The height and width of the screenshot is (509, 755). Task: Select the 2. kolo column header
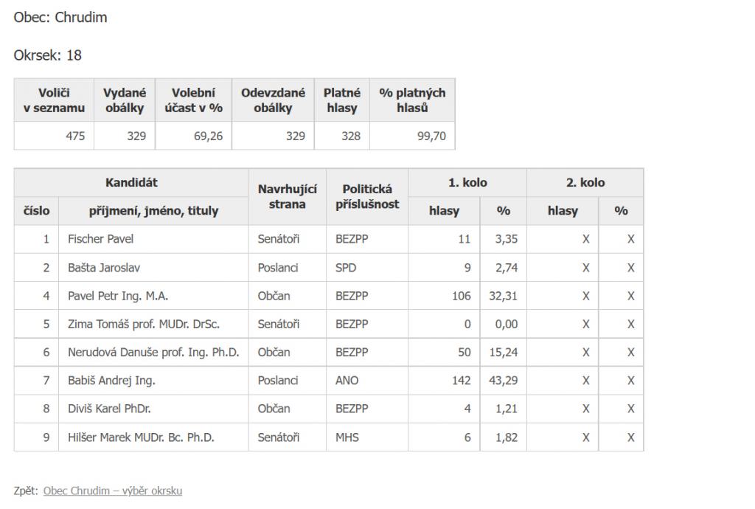pos(585,182)
